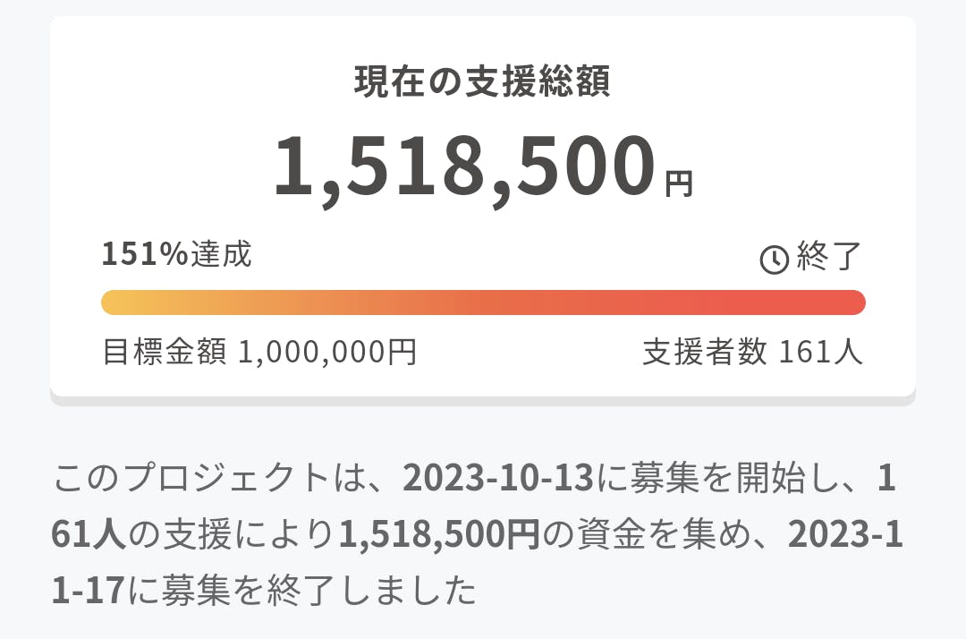Viewport: 966px width, 639px height.
Task: Click the に募集を終了しました closing text
Action: (x=299, y=591)
